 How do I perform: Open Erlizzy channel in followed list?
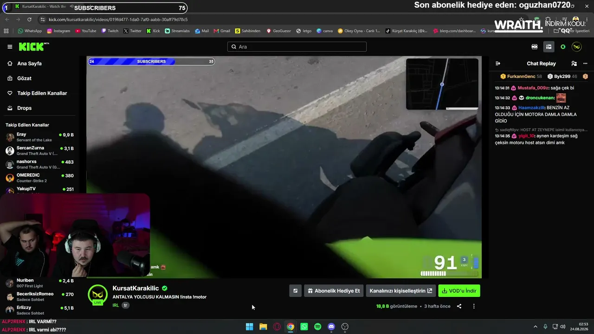click(39, 310)
